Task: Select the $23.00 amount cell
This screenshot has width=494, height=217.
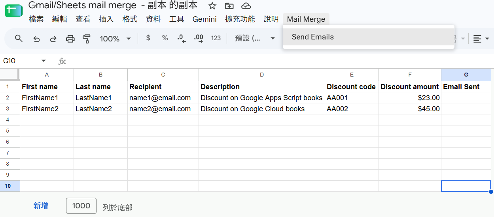Action: (x=410, y=98)
